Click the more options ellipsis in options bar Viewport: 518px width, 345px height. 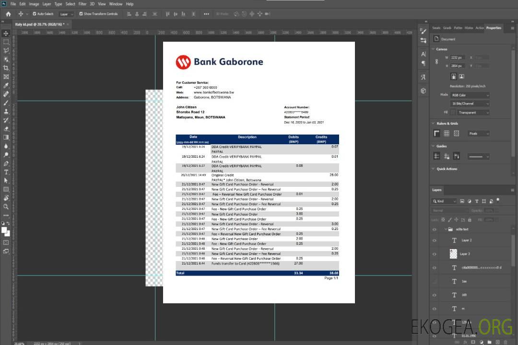click(206, 14)
